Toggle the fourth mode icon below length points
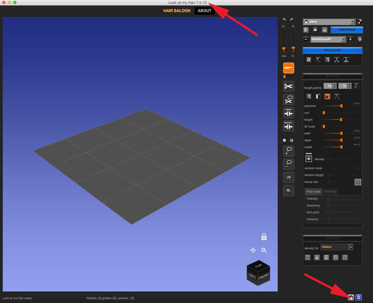 coord(336,96)
